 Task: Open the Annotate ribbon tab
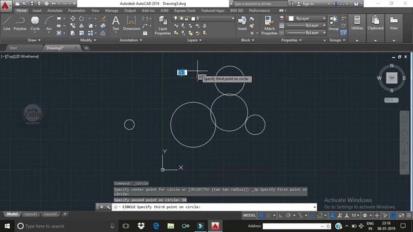click(x=55, y=10)
